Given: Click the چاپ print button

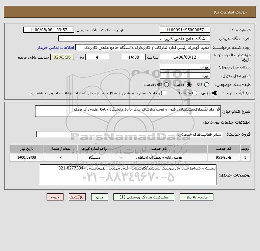Looking at the screenshot, I should (x=100, y=197).
